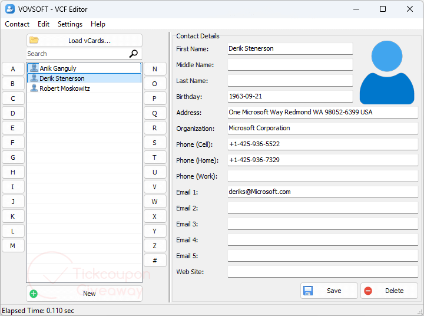424x316 pixels.
Task: Filter contacts by letter M
Action: 13,246
